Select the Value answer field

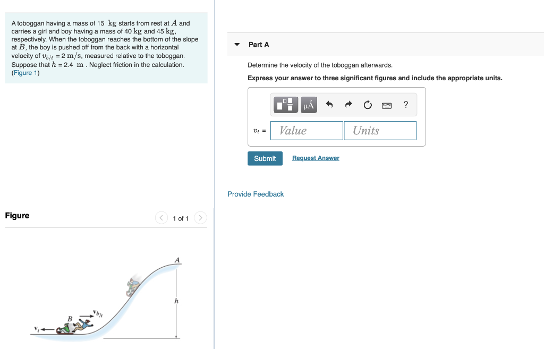(307, 130)
